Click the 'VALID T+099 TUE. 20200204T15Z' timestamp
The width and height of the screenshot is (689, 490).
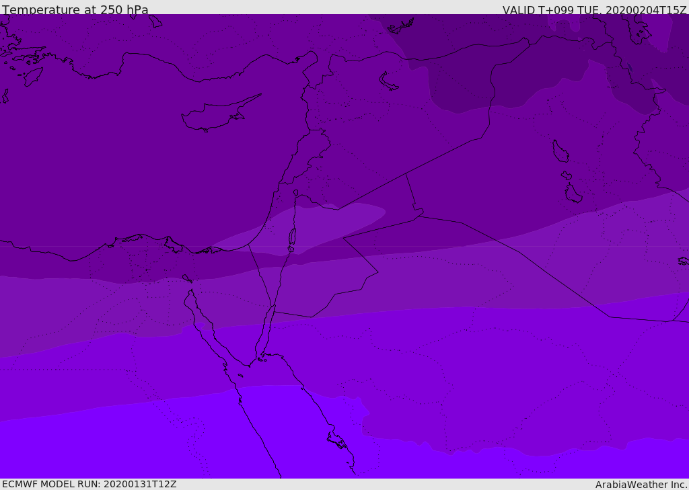pos(594,9)
